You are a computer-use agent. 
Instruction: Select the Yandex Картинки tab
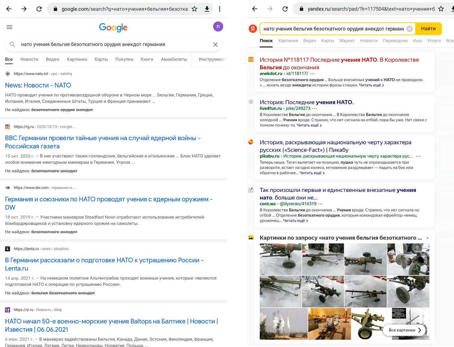click(288, 41)
